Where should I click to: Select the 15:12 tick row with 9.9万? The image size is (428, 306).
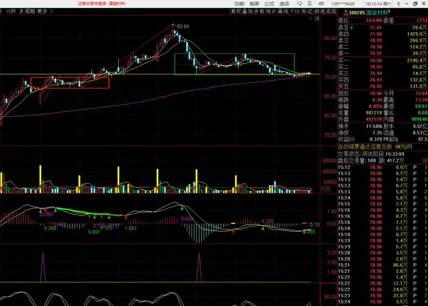383,167
